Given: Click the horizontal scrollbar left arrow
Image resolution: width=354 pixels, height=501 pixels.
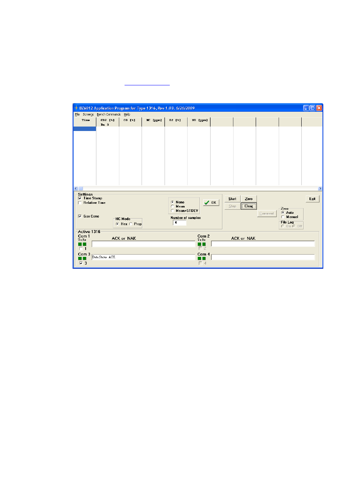Looking at the screenshot, I should pyautogui.click(x=76, y=189).
